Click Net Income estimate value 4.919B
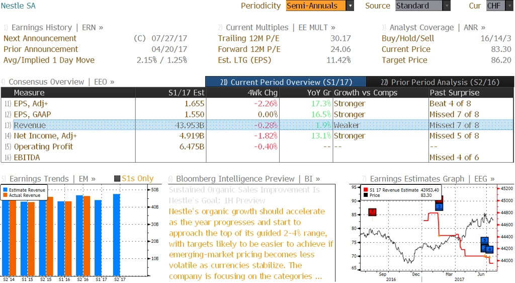 click(192, 136)
